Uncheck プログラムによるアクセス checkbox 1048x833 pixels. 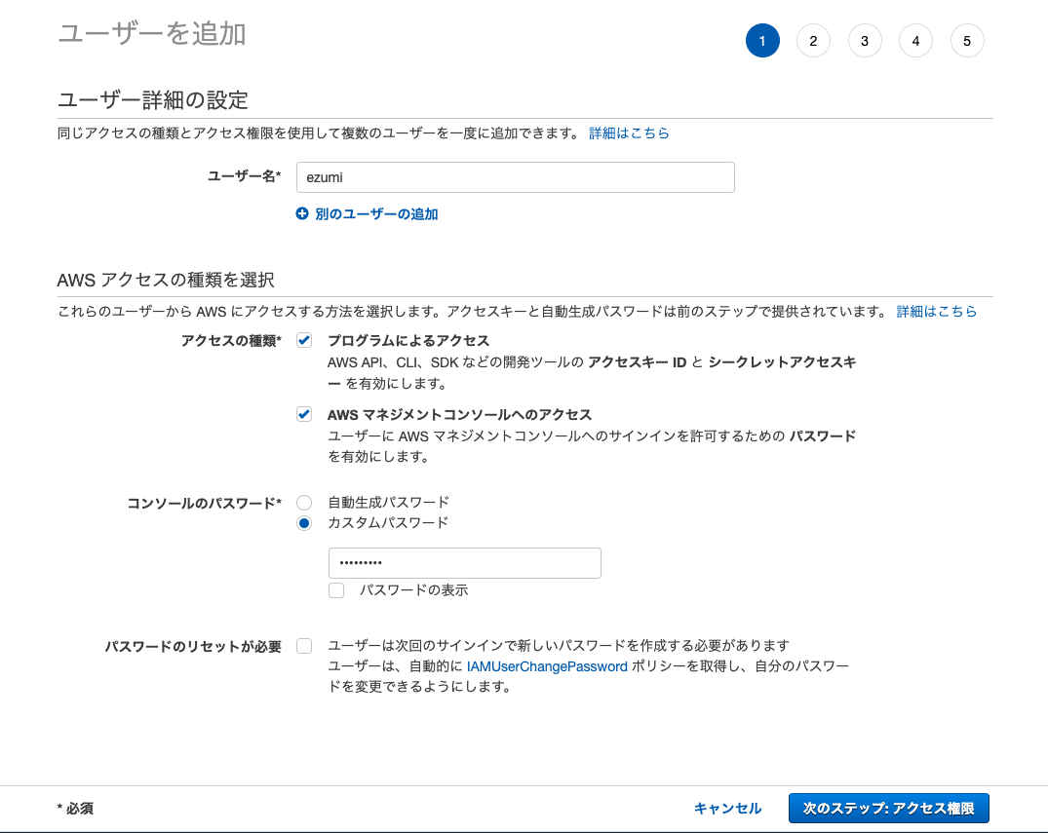304,340
